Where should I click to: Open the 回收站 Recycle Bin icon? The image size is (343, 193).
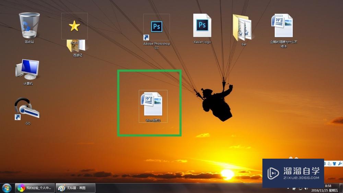[x=29, y=26]
